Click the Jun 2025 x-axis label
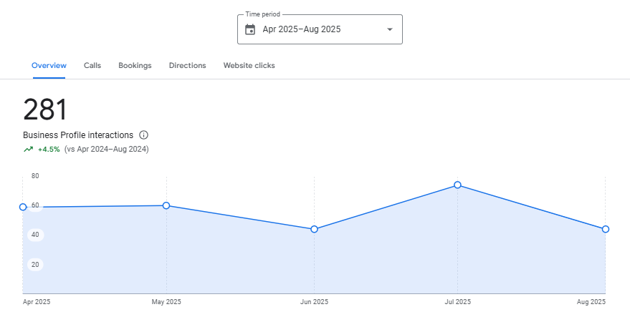The height and width of the screenshot is (312, 630). (314, 302)
